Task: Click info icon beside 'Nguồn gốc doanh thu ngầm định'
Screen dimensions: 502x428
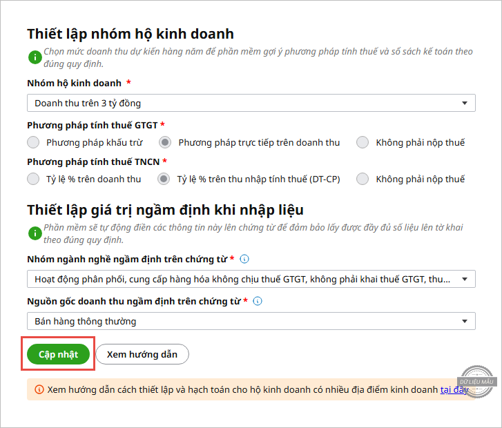Action: click(258, 302)
